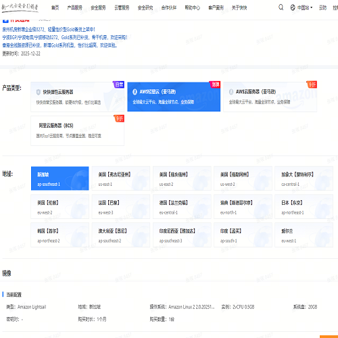338x338 pixels.
Task: Select the AWS轻量云 (亚马逊) product type
Action: click(x=174, y=97)
